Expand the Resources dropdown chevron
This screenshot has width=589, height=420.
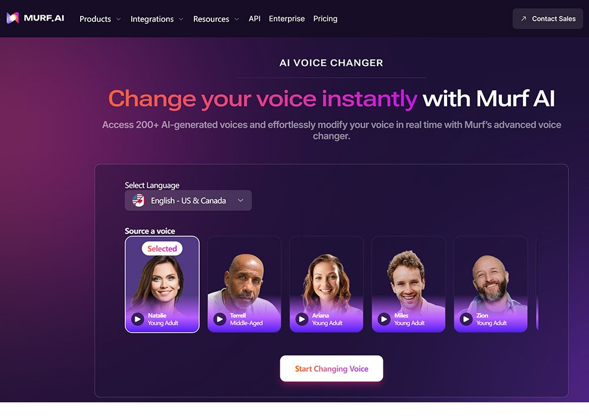[x=237, y=19]
